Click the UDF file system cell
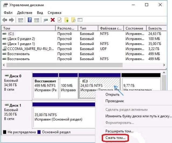Image resolution: width=172 pixels, height=143 pixels. click(x=103, y=49)
